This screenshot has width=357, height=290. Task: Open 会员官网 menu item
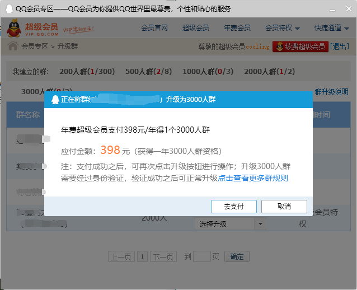(154, 28)
